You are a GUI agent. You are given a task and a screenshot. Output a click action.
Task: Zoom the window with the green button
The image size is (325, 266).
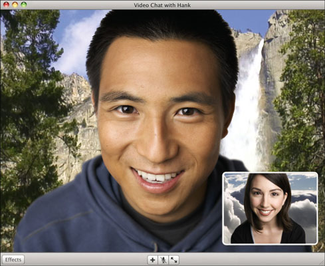pyautogui.click(x=24, y=5)
